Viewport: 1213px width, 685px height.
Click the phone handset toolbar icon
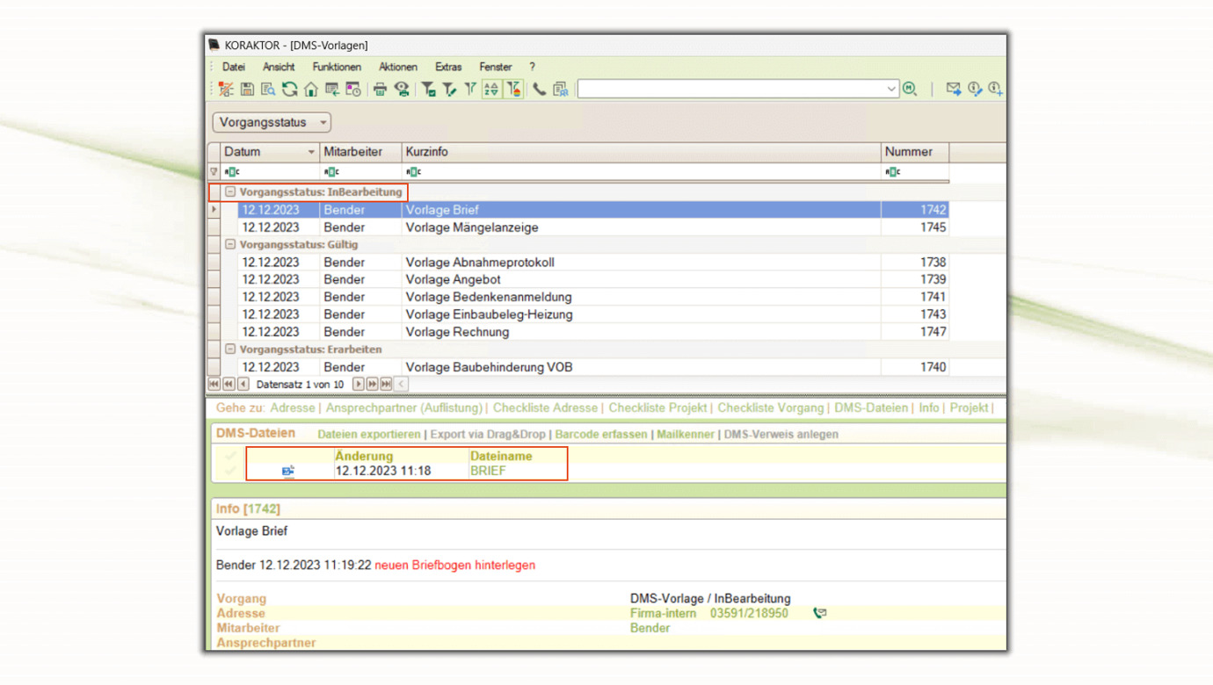click(539, 89)
